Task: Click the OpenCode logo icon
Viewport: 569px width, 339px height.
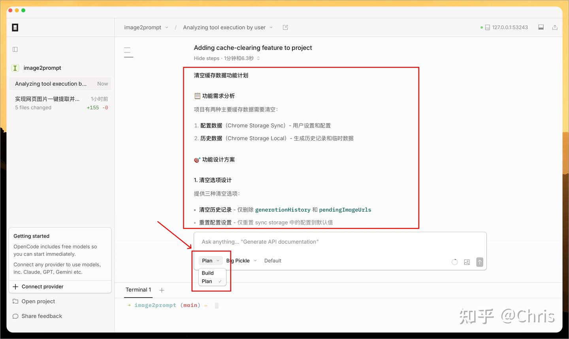Action: click(x=15, y=27)
